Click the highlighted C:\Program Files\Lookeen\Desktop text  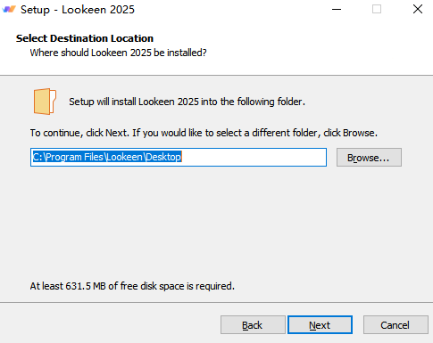coord(107,157)
